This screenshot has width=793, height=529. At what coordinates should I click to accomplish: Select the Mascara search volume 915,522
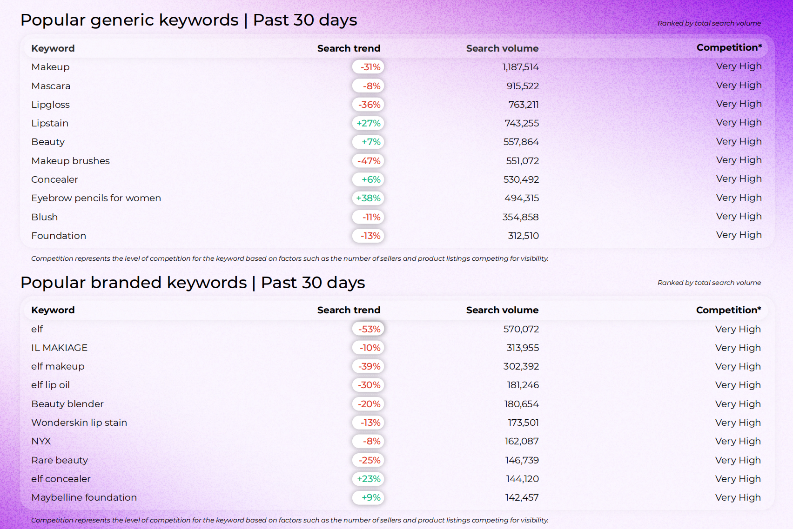522,86
